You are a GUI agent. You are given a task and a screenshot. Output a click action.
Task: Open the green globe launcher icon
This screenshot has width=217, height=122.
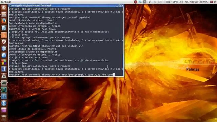coord(4,89)
